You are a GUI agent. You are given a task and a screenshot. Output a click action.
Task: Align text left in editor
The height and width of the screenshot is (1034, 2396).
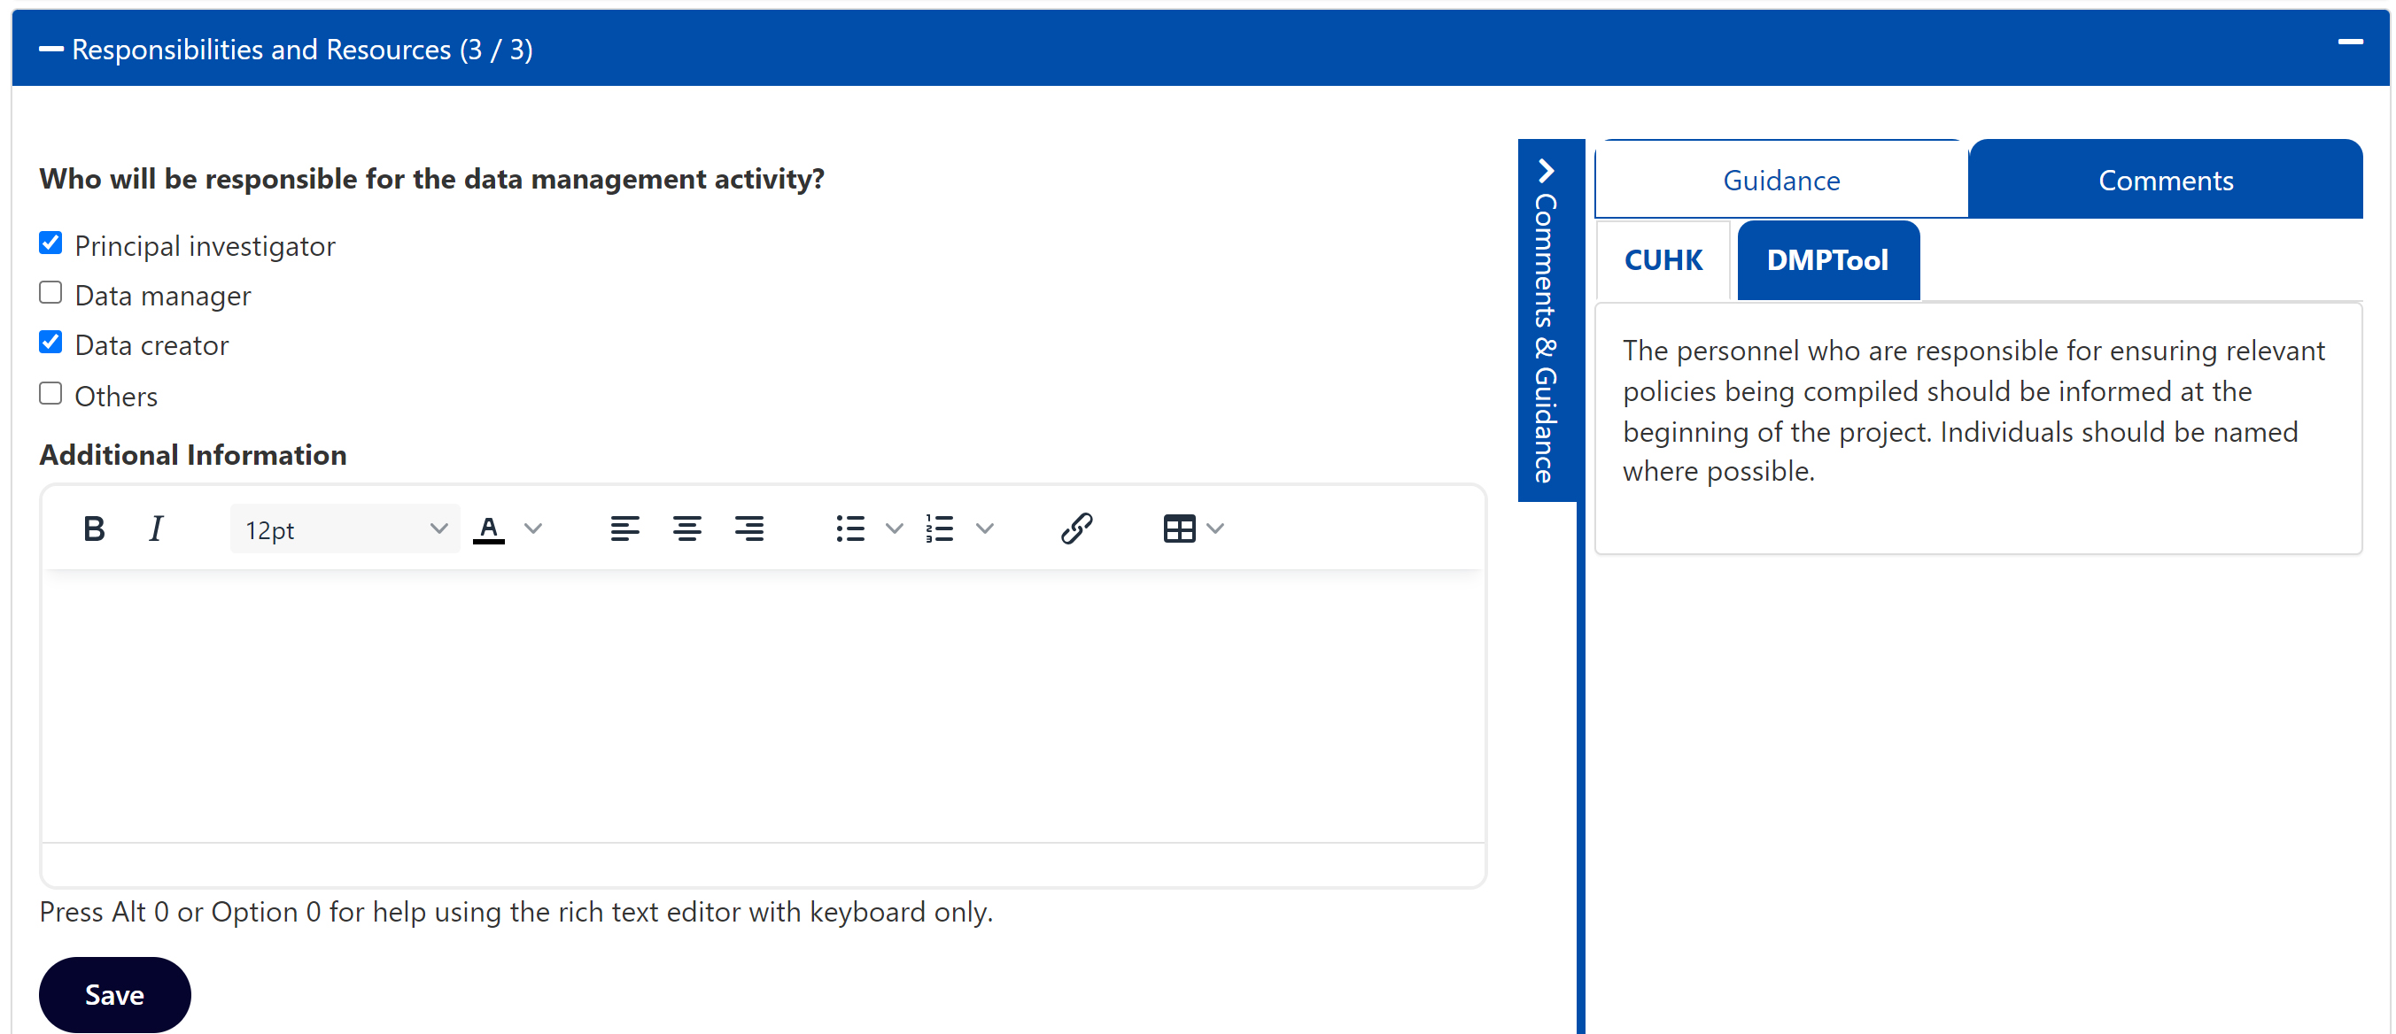624,529
